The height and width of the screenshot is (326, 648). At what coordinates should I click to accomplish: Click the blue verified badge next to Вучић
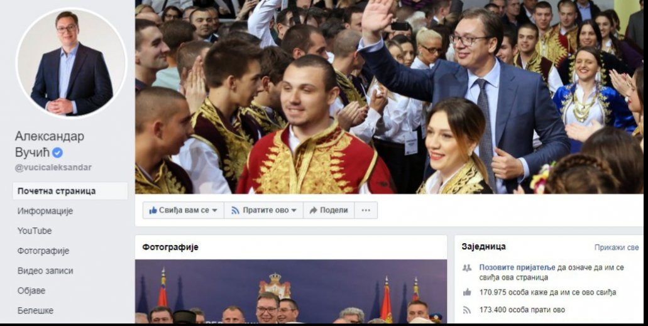(x=57, y=153)
